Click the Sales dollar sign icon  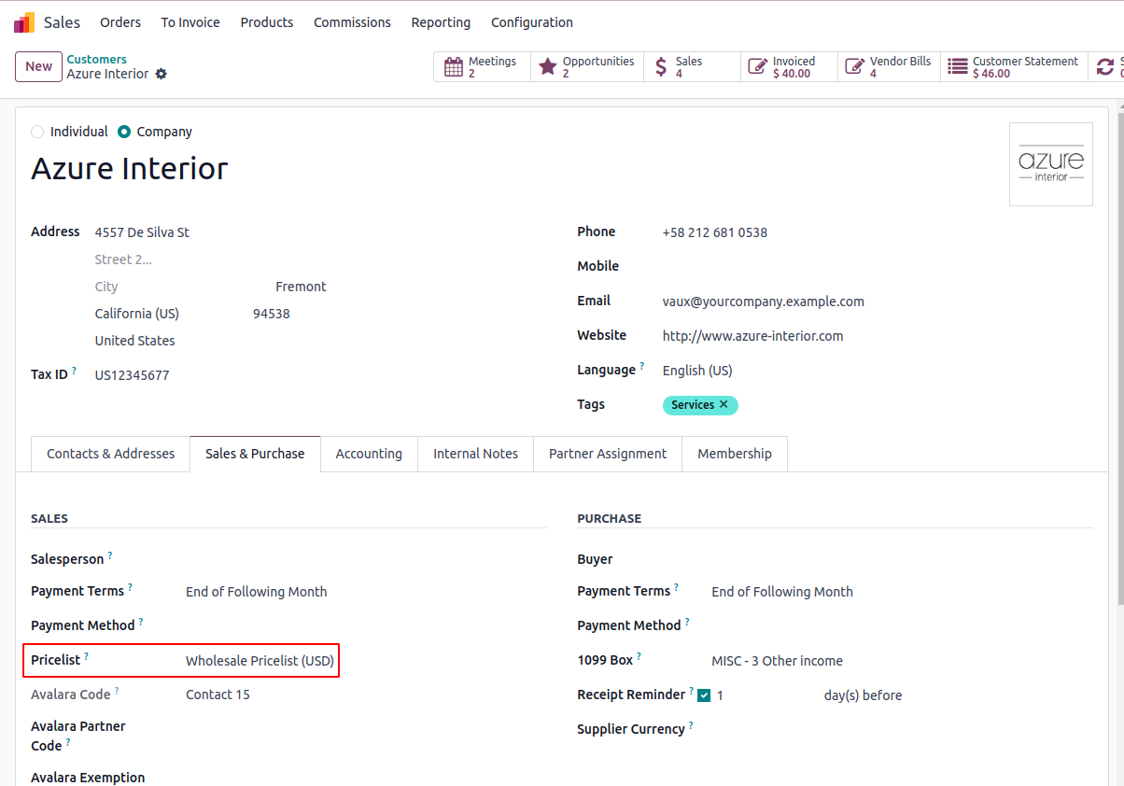(x=661, y=67)
